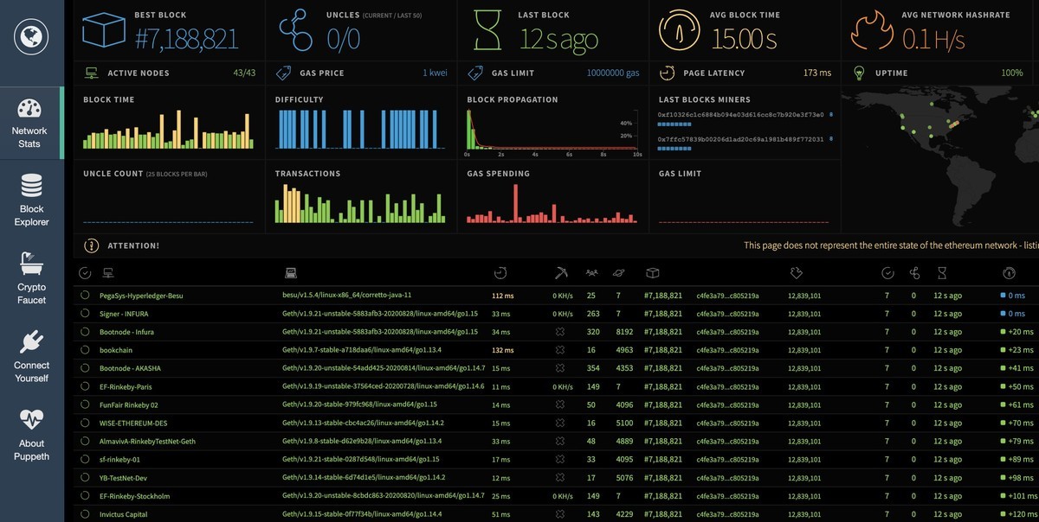The width and height of the screenshot is (1039, 522).
Task: Pin the Invictus Capital node
Action: pos(85,514)
